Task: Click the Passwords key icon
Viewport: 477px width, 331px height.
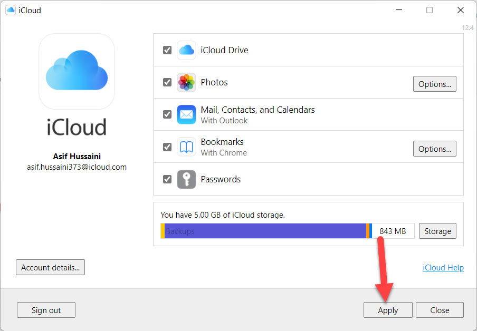Action: pyautogui.click(x=186, y=179)
